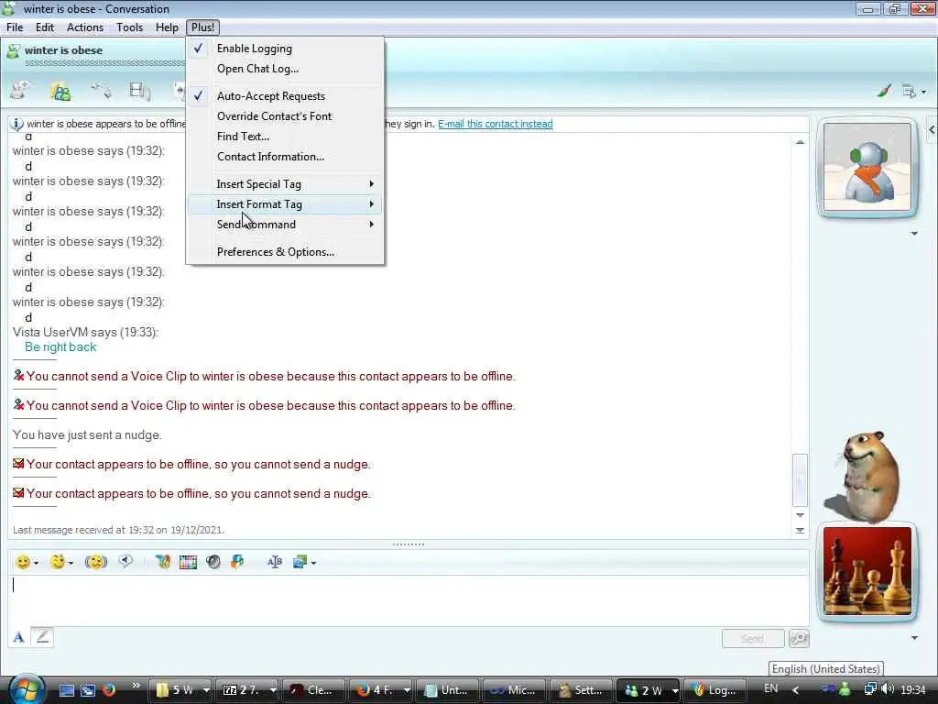Choose Override Contact's Font

point(285,116)
